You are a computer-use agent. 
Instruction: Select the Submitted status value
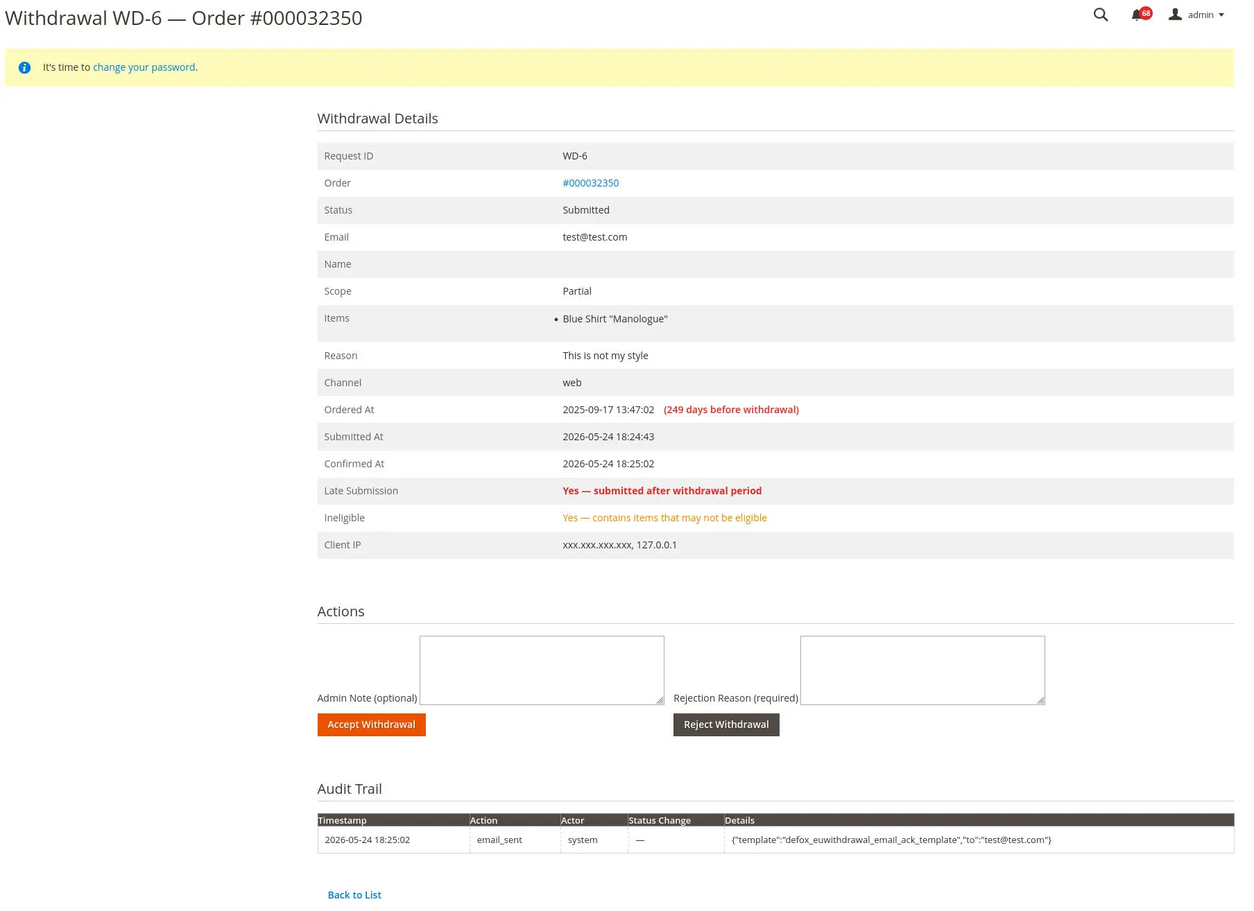[586, 210]
